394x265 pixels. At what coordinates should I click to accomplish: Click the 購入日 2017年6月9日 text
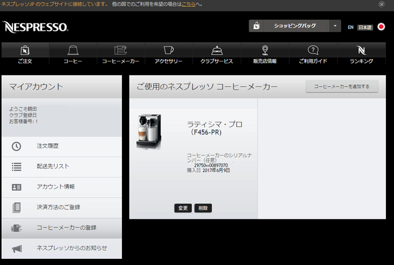tap(208, 170)
